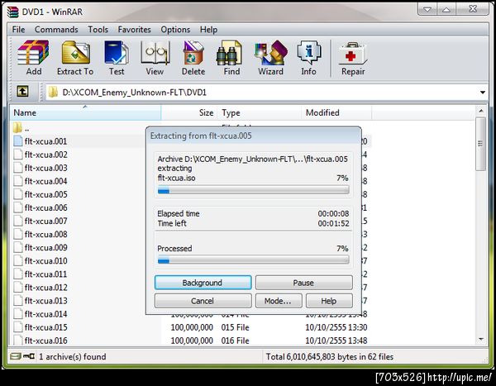This screenshot has height=386, width=496.
Task: Select file flt-xcua.001
Action: pyautogui.click(x=45, y=141)
